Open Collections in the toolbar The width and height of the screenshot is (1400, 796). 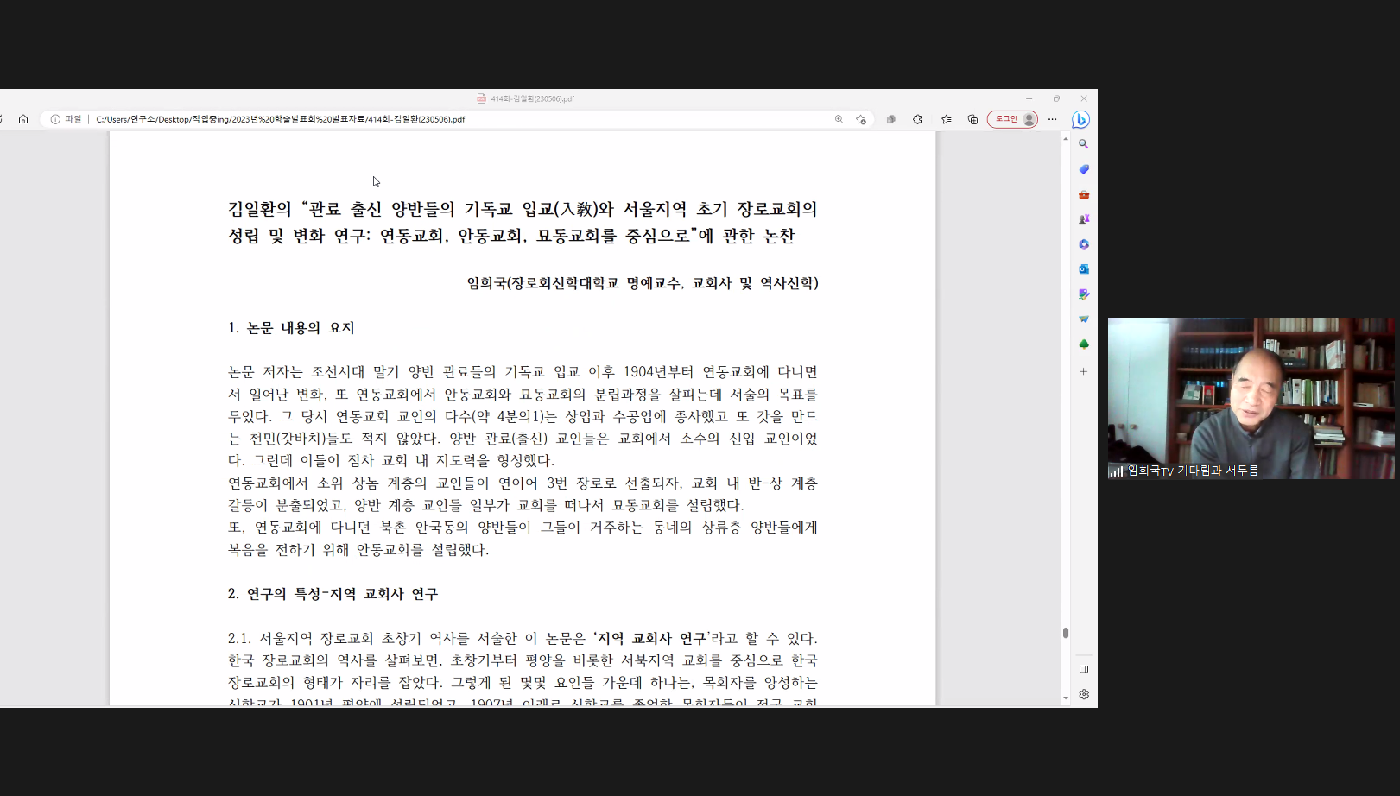tap(972, 119)
